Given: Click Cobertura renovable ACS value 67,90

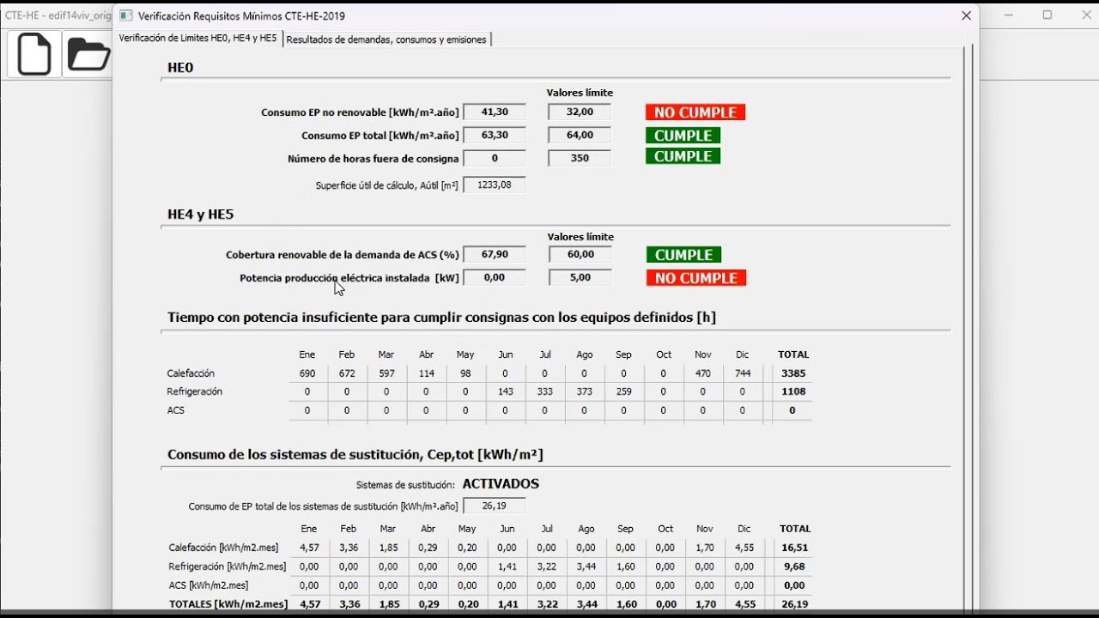Looking at the screenshot, I should click(x=495, y=254).
